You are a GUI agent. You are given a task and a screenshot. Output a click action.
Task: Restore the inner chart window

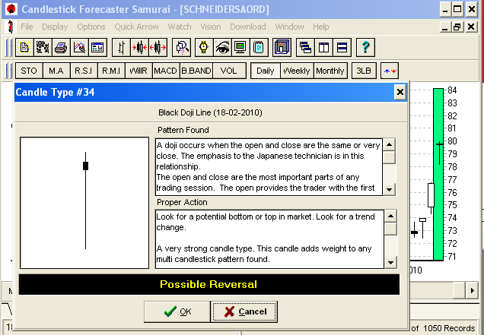pos(457,27)
